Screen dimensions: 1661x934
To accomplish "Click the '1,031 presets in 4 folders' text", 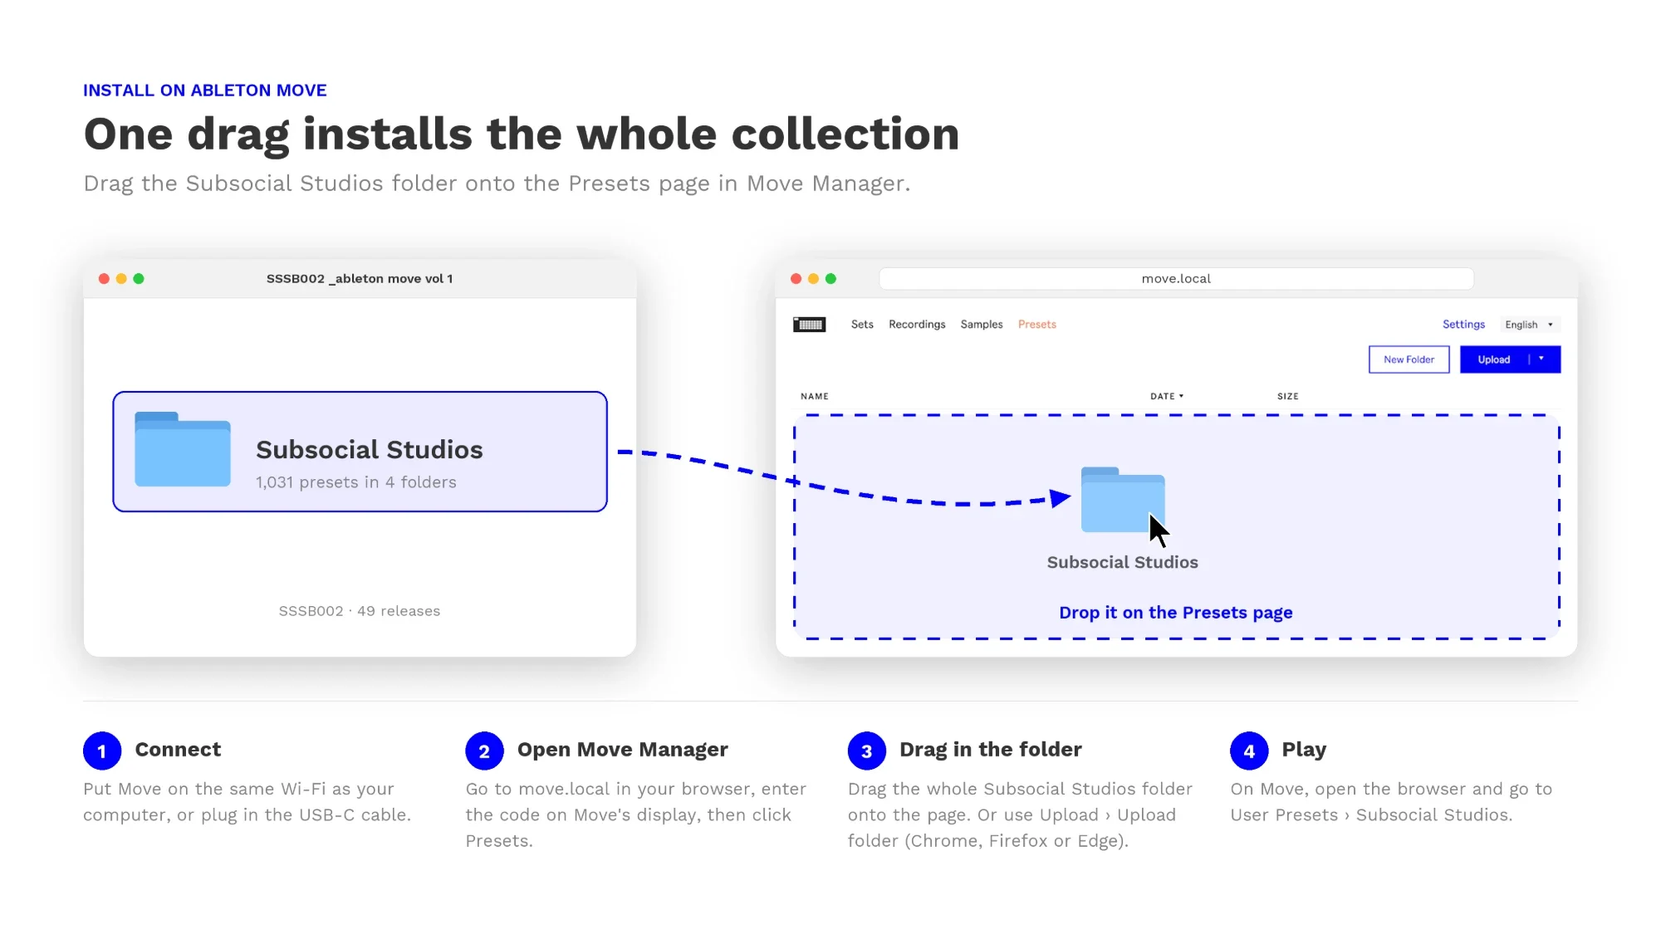I will 356,482.
